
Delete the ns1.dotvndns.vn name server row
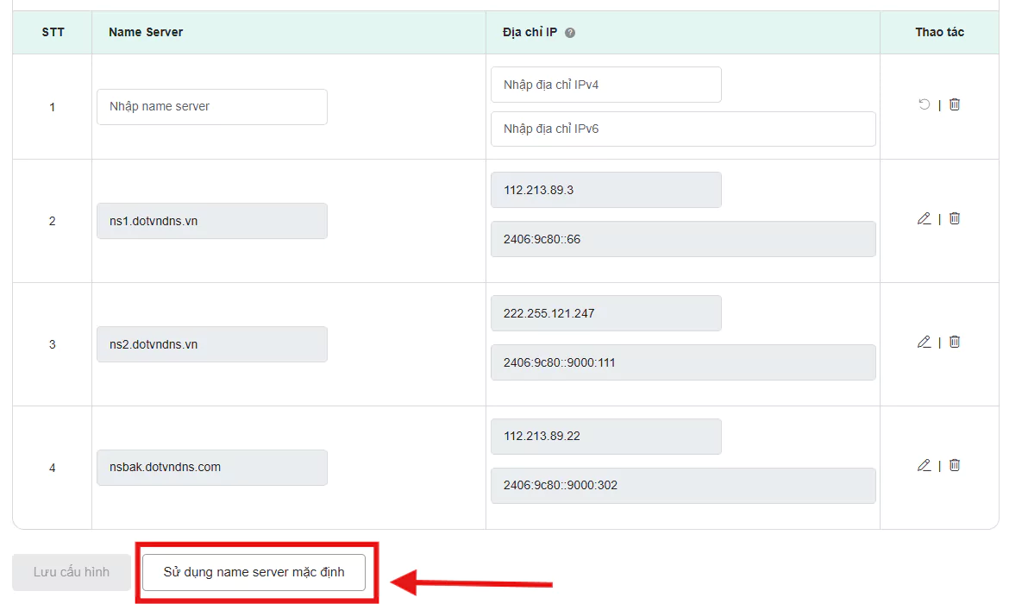tap(955, 219)
